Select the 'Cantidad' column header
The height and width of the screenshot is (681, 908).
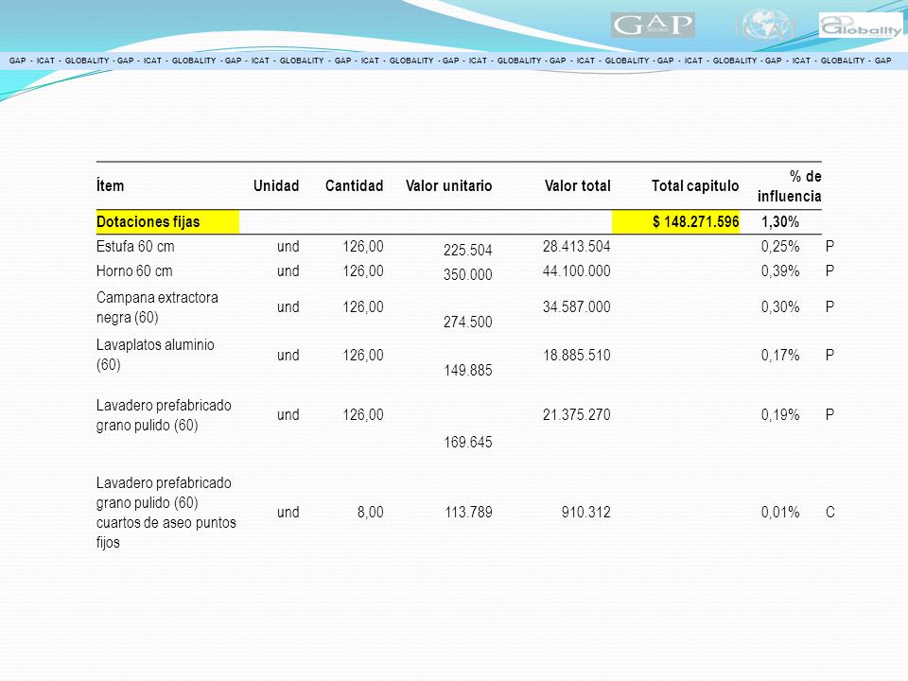(x=355, y=186)
